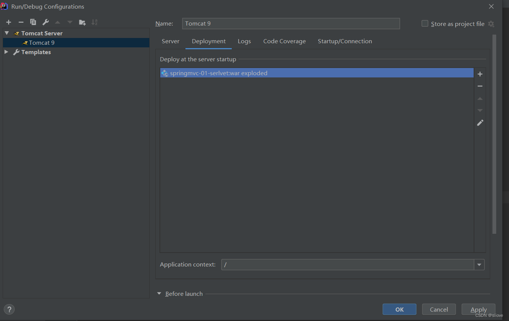Image resolution: width=509 pixels, height=321 pixels.
Task: Dismiss dialog with Cancel button
Action: [x=439, y=309]
